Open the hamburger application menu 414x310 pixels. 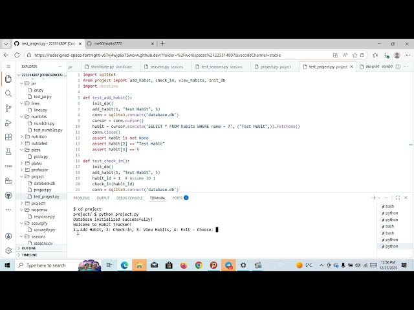pos(8,67)
